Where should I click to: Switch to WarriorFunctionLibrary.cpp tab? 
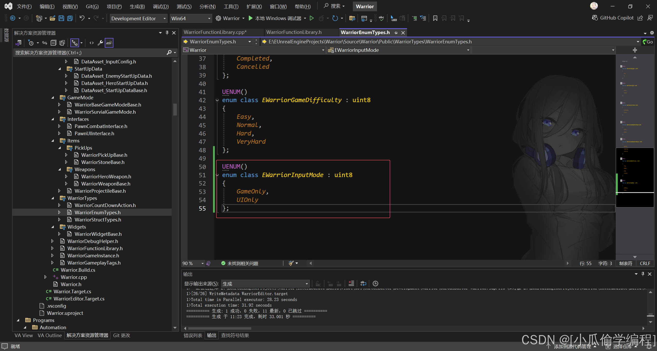(215, 32)
